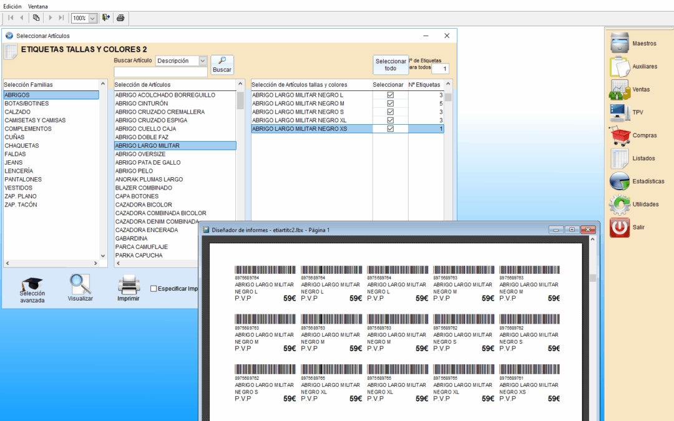Click the toolbar print report icon
Screen dimensions: 674x421
[120, 18]
